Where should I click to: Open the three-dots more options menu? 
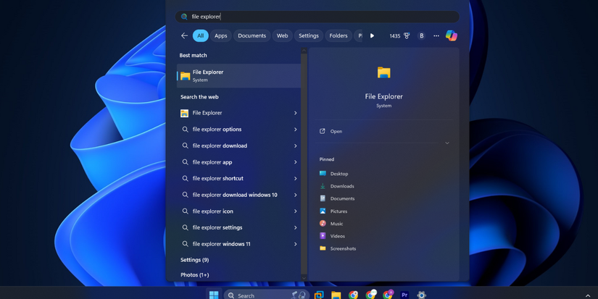click(436, 35)
